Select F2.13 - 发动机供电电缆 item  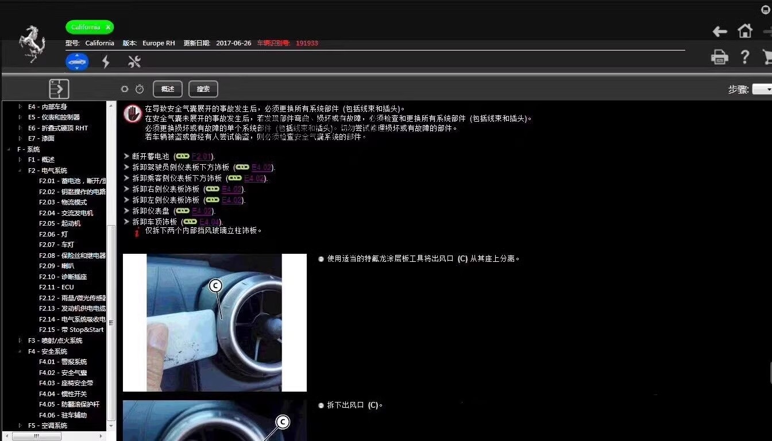(72, 308)
